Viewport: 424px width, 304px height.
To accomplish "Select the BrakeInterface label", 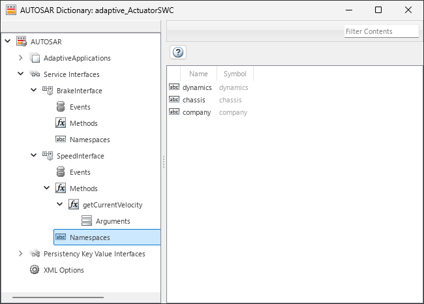I will pyautogui.click(x=79, y=91).
